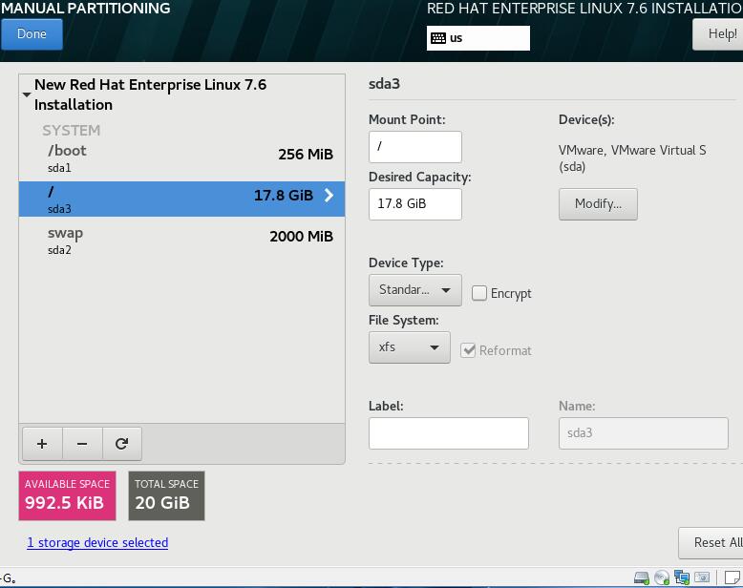Click the arrow chevron on the 17.8 GiB row
The image size is (743, 588).
(329, 195)
